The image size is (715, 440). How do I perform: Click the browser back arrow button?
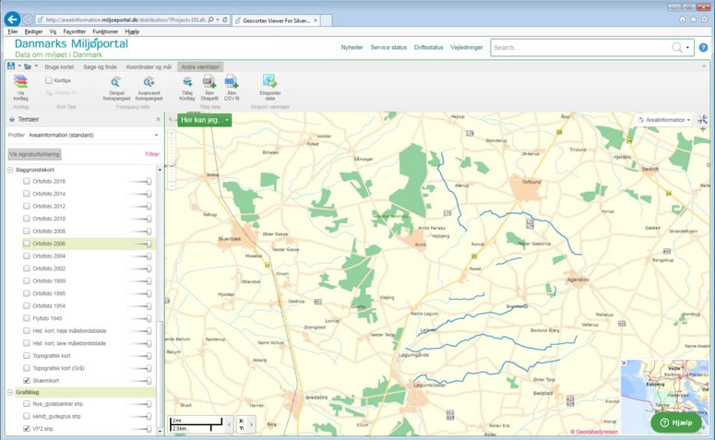(12, 19)
